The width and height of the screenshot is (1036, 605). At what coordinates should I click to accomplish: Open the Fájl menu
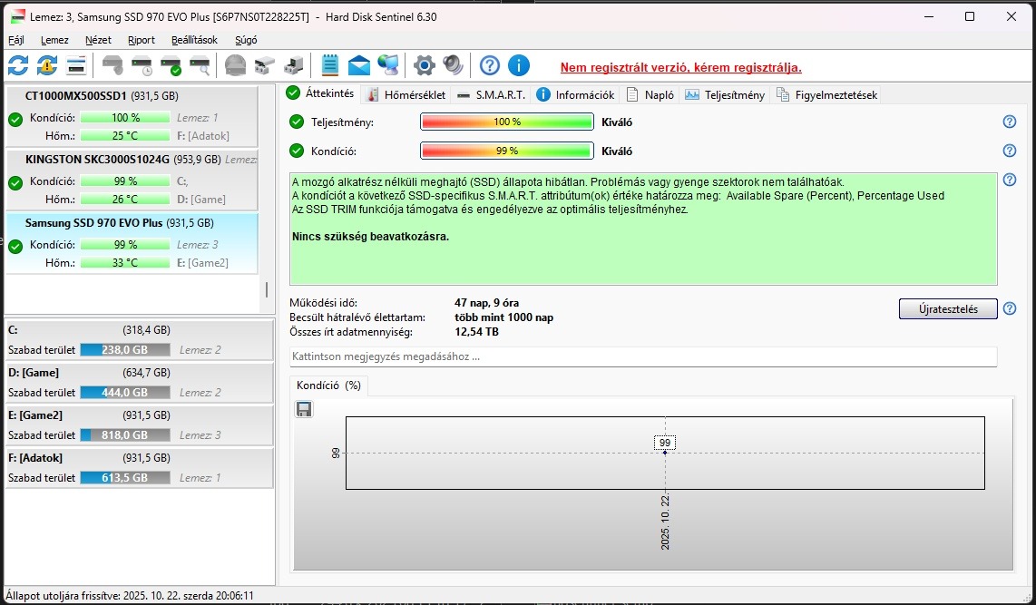click(15, 40)
